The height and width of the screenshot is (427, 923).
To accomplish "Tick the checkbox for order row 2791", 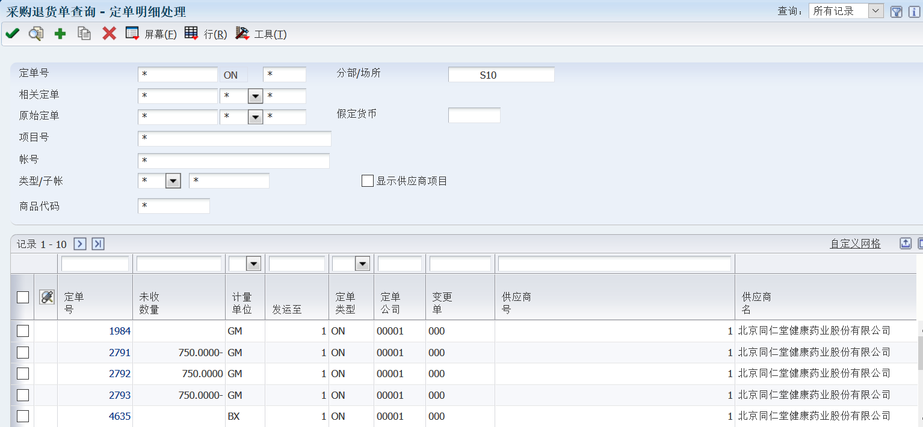I will point(23,353).
